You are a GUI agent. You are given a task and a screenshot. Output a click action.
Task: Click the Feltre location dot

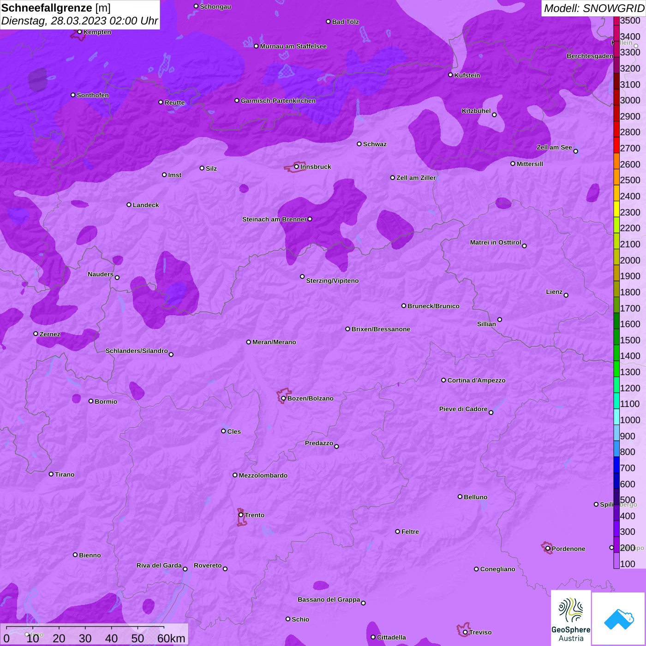pos(398,532)
